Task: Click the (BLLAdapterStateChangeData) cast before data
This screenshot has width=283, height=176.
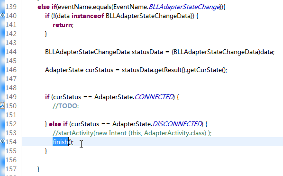Action: click(x=216, y=52)
